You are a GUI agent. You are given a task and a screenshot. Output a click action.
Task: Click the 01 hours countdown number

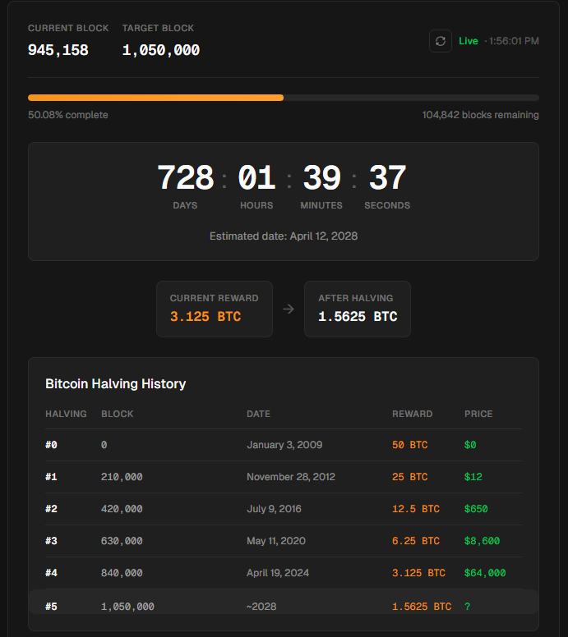(256, 177)
